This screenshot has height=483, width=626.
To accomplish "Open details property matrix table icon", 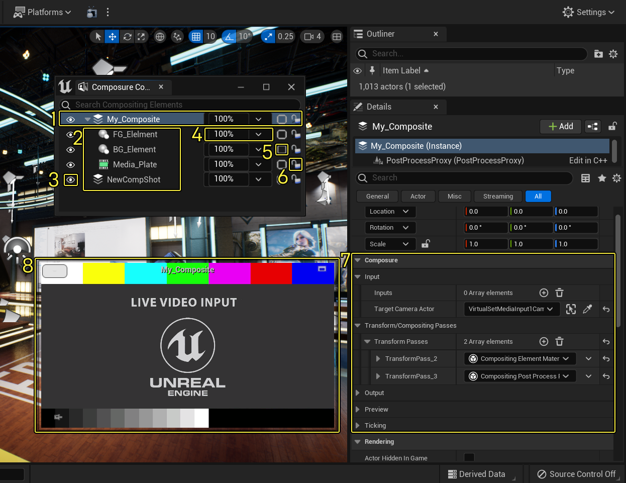I will 585,178.
